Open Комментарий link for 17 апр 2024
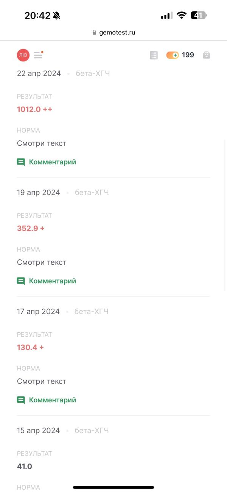This screenshot has height=493, width=227. pyautogui.click(x=53, y=400)
